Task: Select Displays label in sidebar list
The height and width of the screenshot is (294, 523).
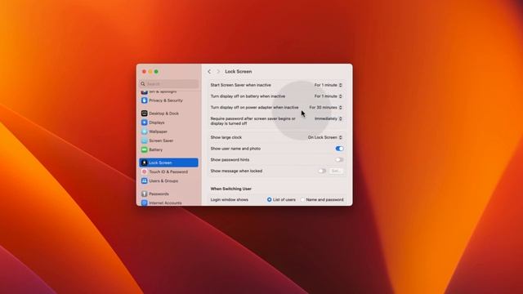Action: coord(157,122)
